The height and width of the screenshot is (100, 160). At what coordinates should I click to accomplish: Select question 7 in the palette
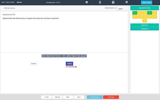139,17
